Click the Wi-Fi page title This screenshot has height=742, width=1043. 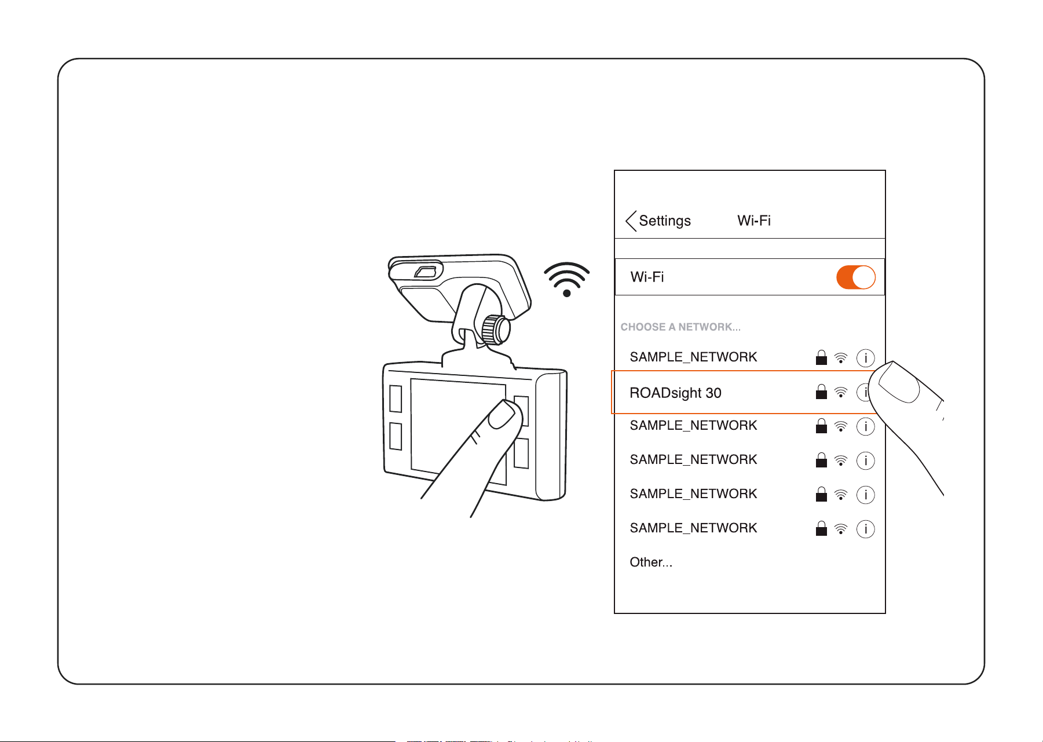tap(754, 221)
